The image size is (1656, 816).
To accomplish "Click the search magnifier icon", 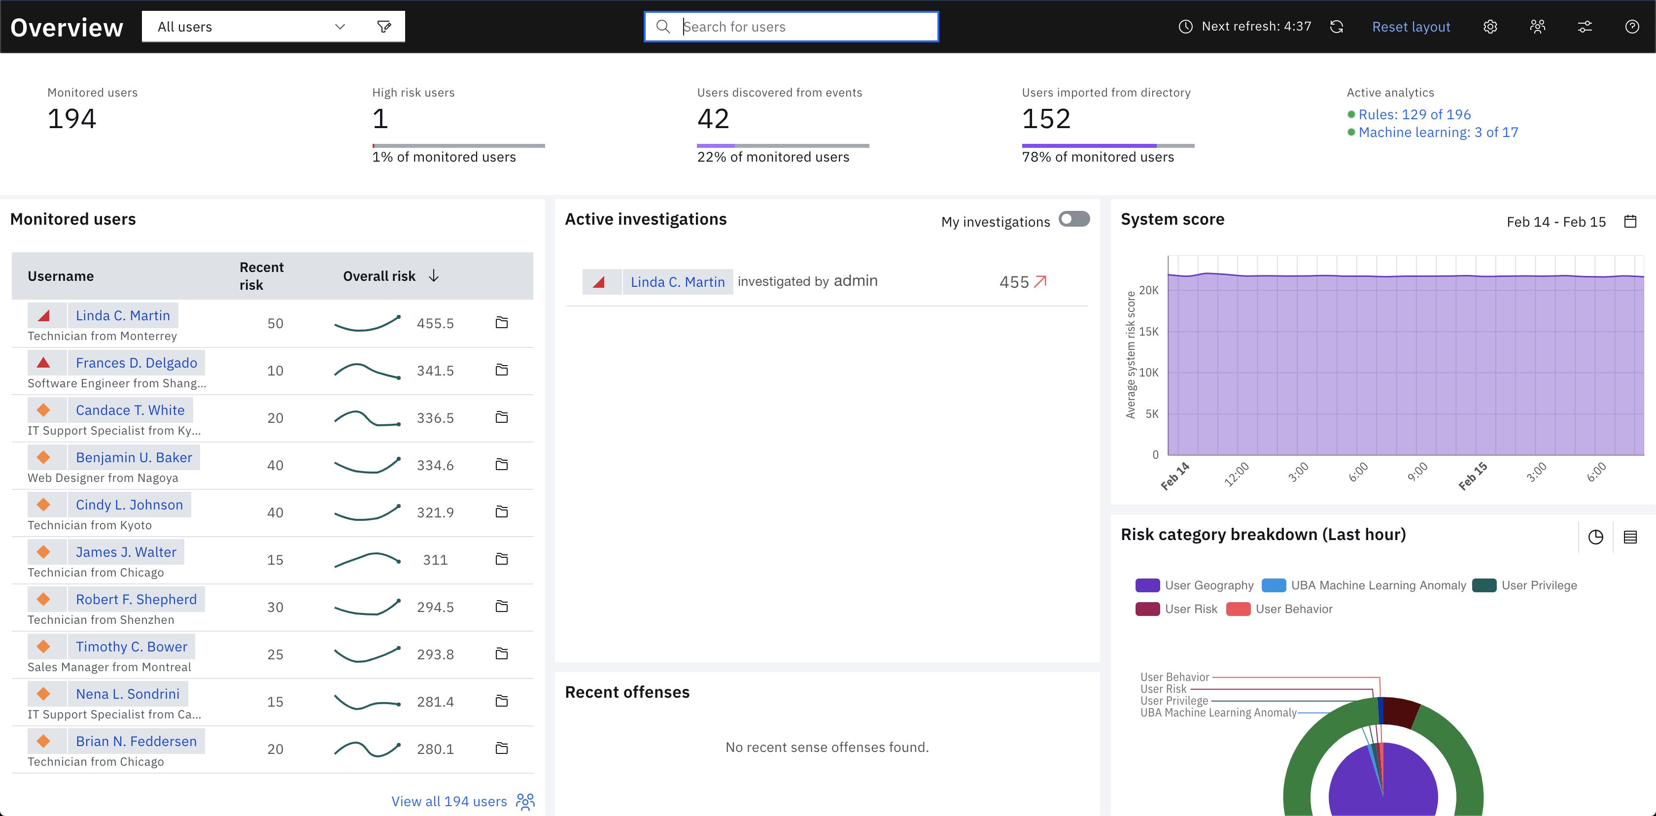I will (663, 26).
